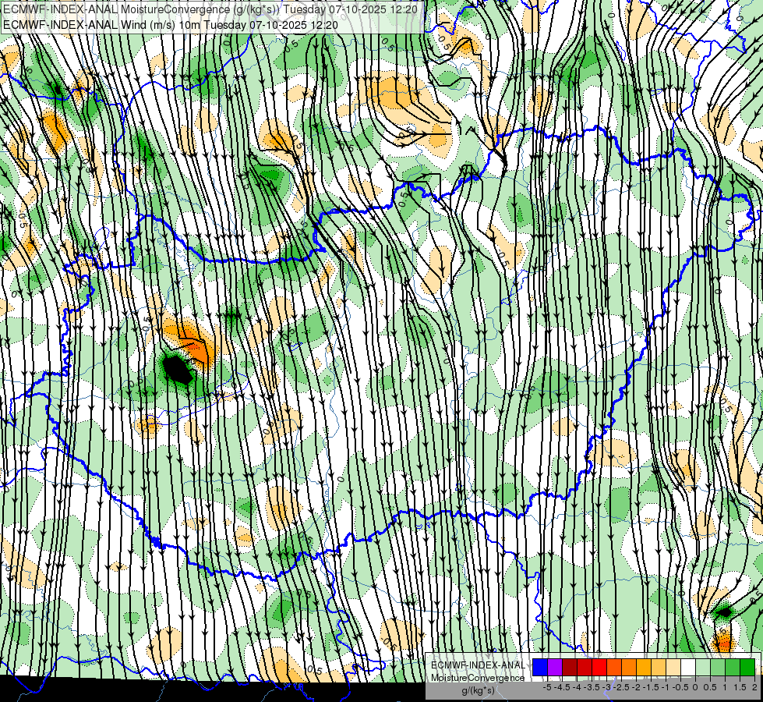Screen dimensions: 763x702
Task: Select legend swatch between -4 and -3.5
Action: (585, 667)
